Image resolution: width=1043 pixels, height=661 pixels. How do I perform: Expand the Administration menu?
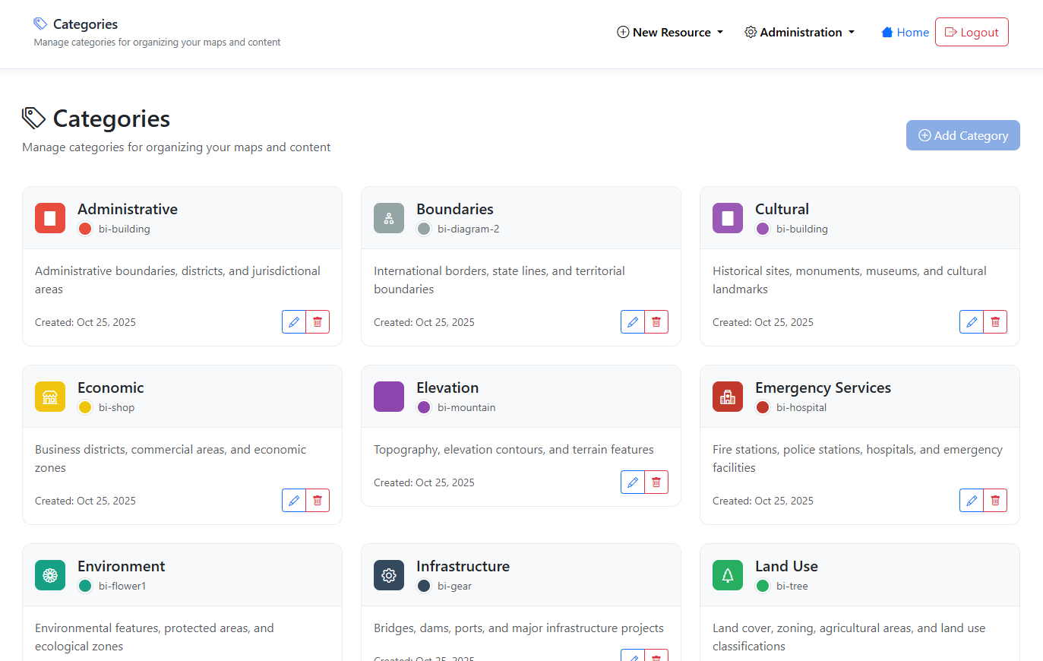tap(800, 32)
